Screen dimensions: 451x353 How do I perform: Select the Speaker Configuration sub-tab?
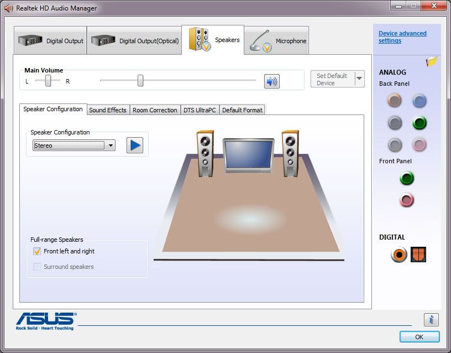pos(53,109)
